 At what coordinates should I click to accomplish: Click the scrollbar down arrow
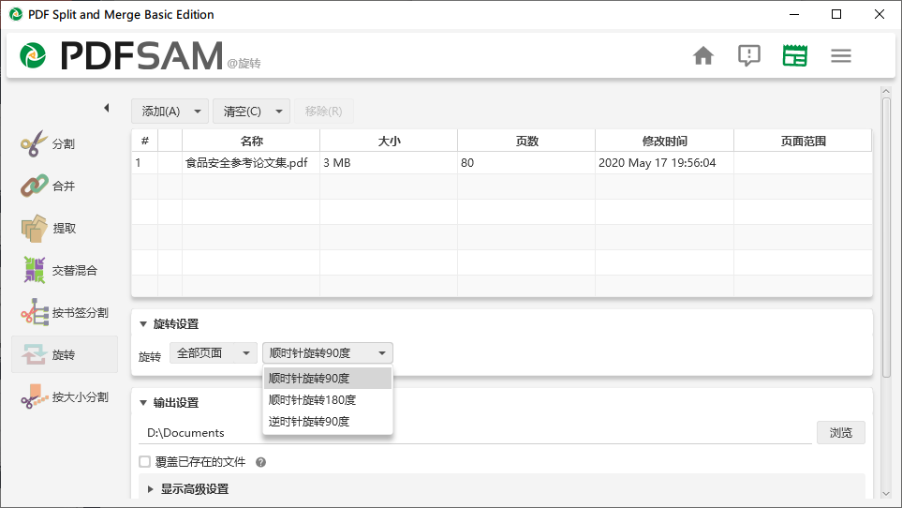[886, 494]
